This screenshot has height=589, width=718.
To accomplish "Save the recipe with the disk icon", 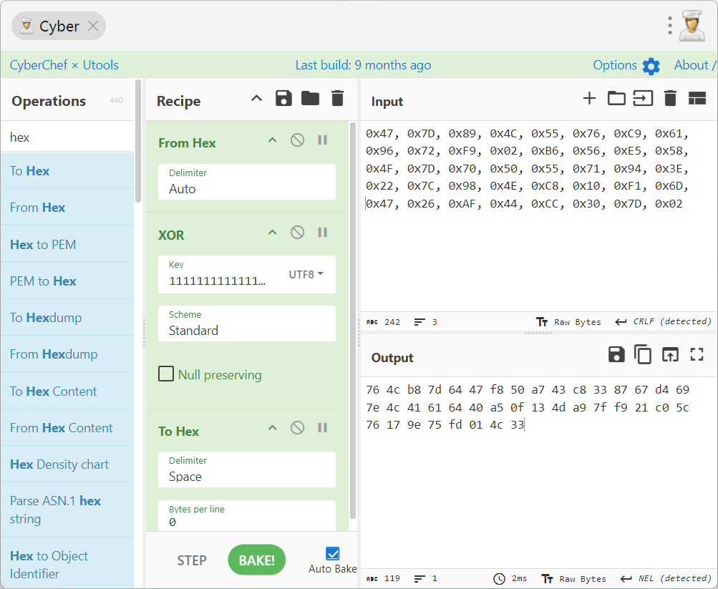I will point(283,98).
